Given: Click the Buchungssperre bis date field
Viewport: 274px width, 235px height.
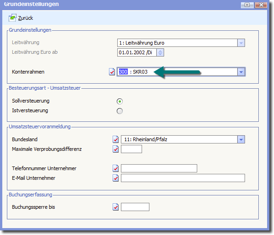Looking at the screenshot, I should 135,207.
